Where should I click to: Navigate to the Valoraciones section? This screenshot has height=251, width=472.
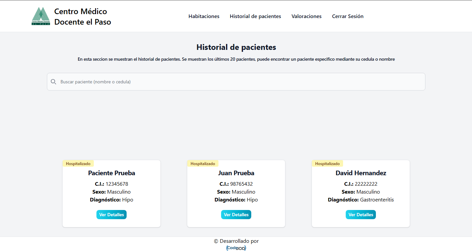(x=306, y=16)
